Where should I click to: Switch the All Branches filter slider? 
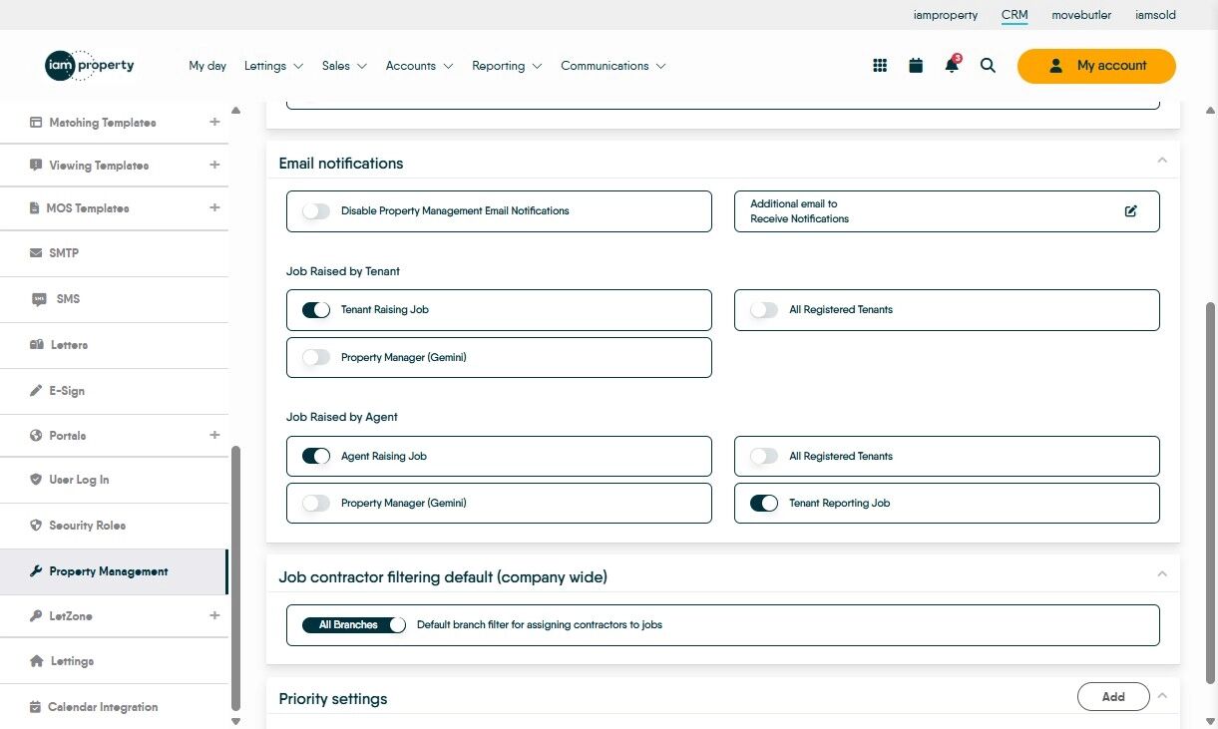pyautogui.click(x=354, y=625)
